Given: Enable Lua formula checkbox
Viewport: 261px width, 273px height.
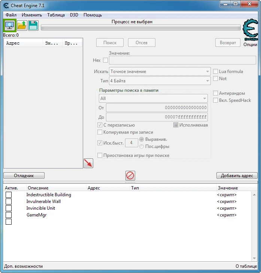Looking at the screenshot, I should click(215, 72).
